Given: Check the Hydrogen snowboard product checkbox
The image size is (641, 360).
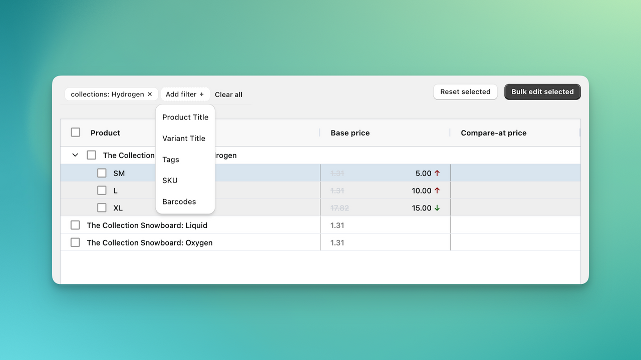Looking at the screenshot, I should tap(91, 155).
